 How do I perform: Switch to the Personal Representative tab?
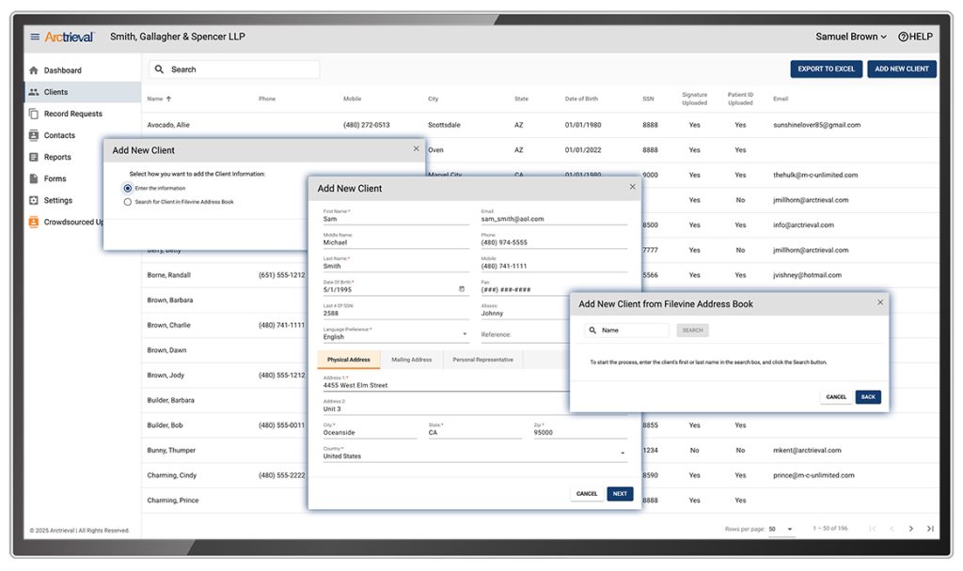pos(482,360)
